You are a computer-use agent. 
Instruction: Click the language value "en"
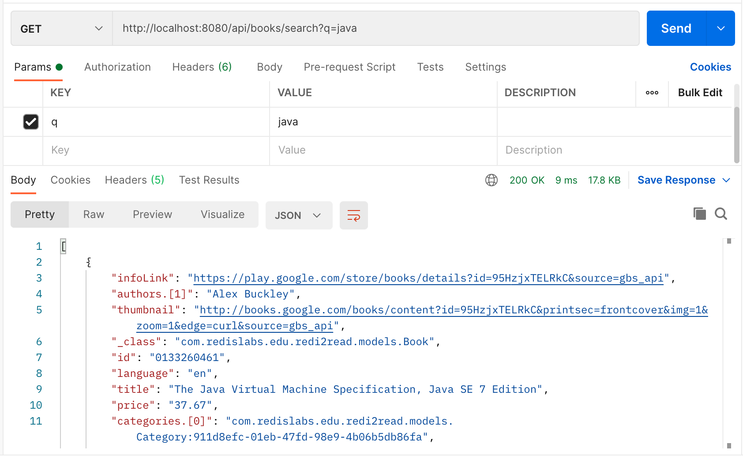pyautogui.click(x=200, y=373)
